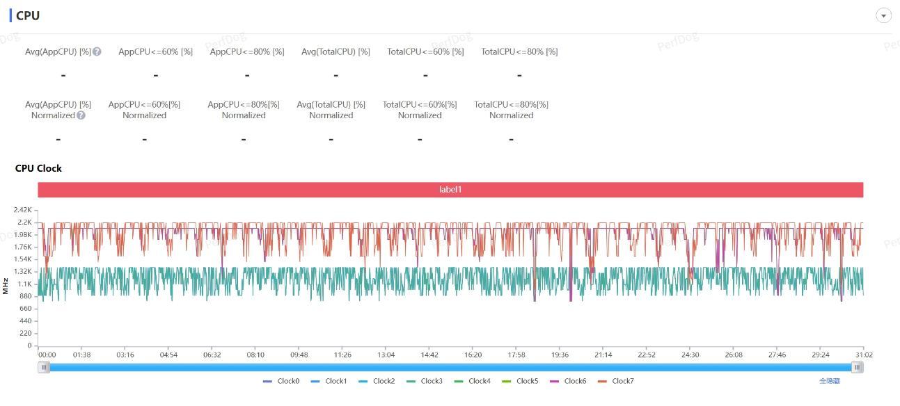900x406 pixels.
Task: Click the help icon beside Avg(AppCPU) [%]
Action: (x=97, y=51)
